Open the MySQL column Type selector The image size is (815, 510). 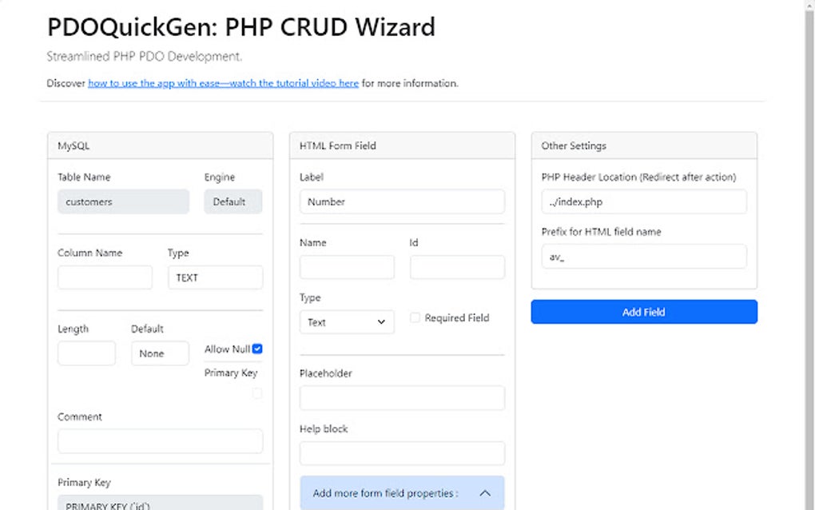[x=215, y=277]
